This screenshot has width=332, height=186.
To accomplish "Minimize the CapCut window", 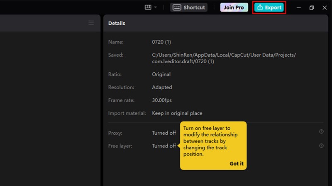I will pos(299,7).
